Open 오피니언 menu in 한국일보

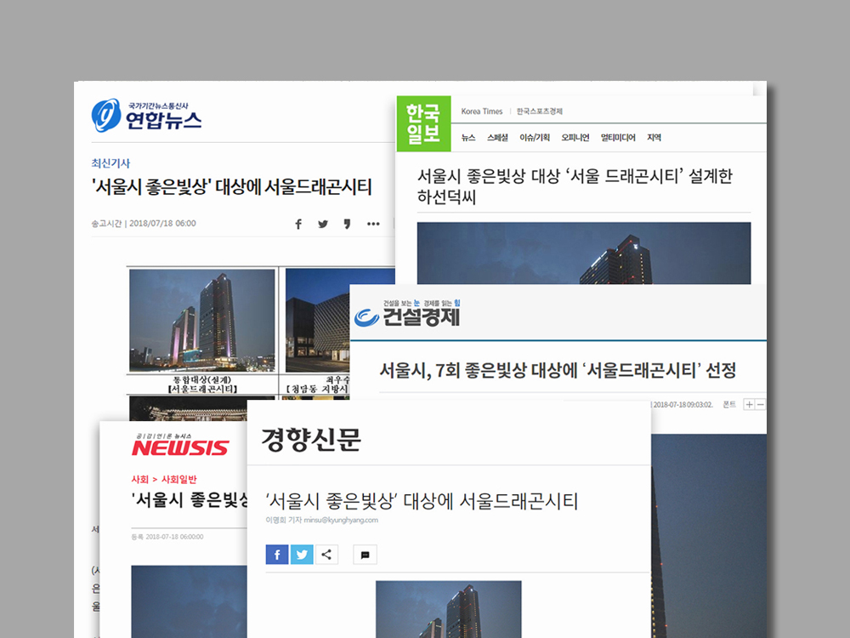pos(575,138)
